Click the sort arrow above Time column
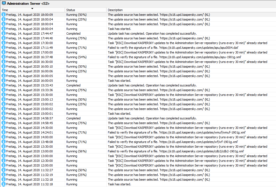This screenshot has width=276, height=187. pyautogui.click(x=32, y=9)
